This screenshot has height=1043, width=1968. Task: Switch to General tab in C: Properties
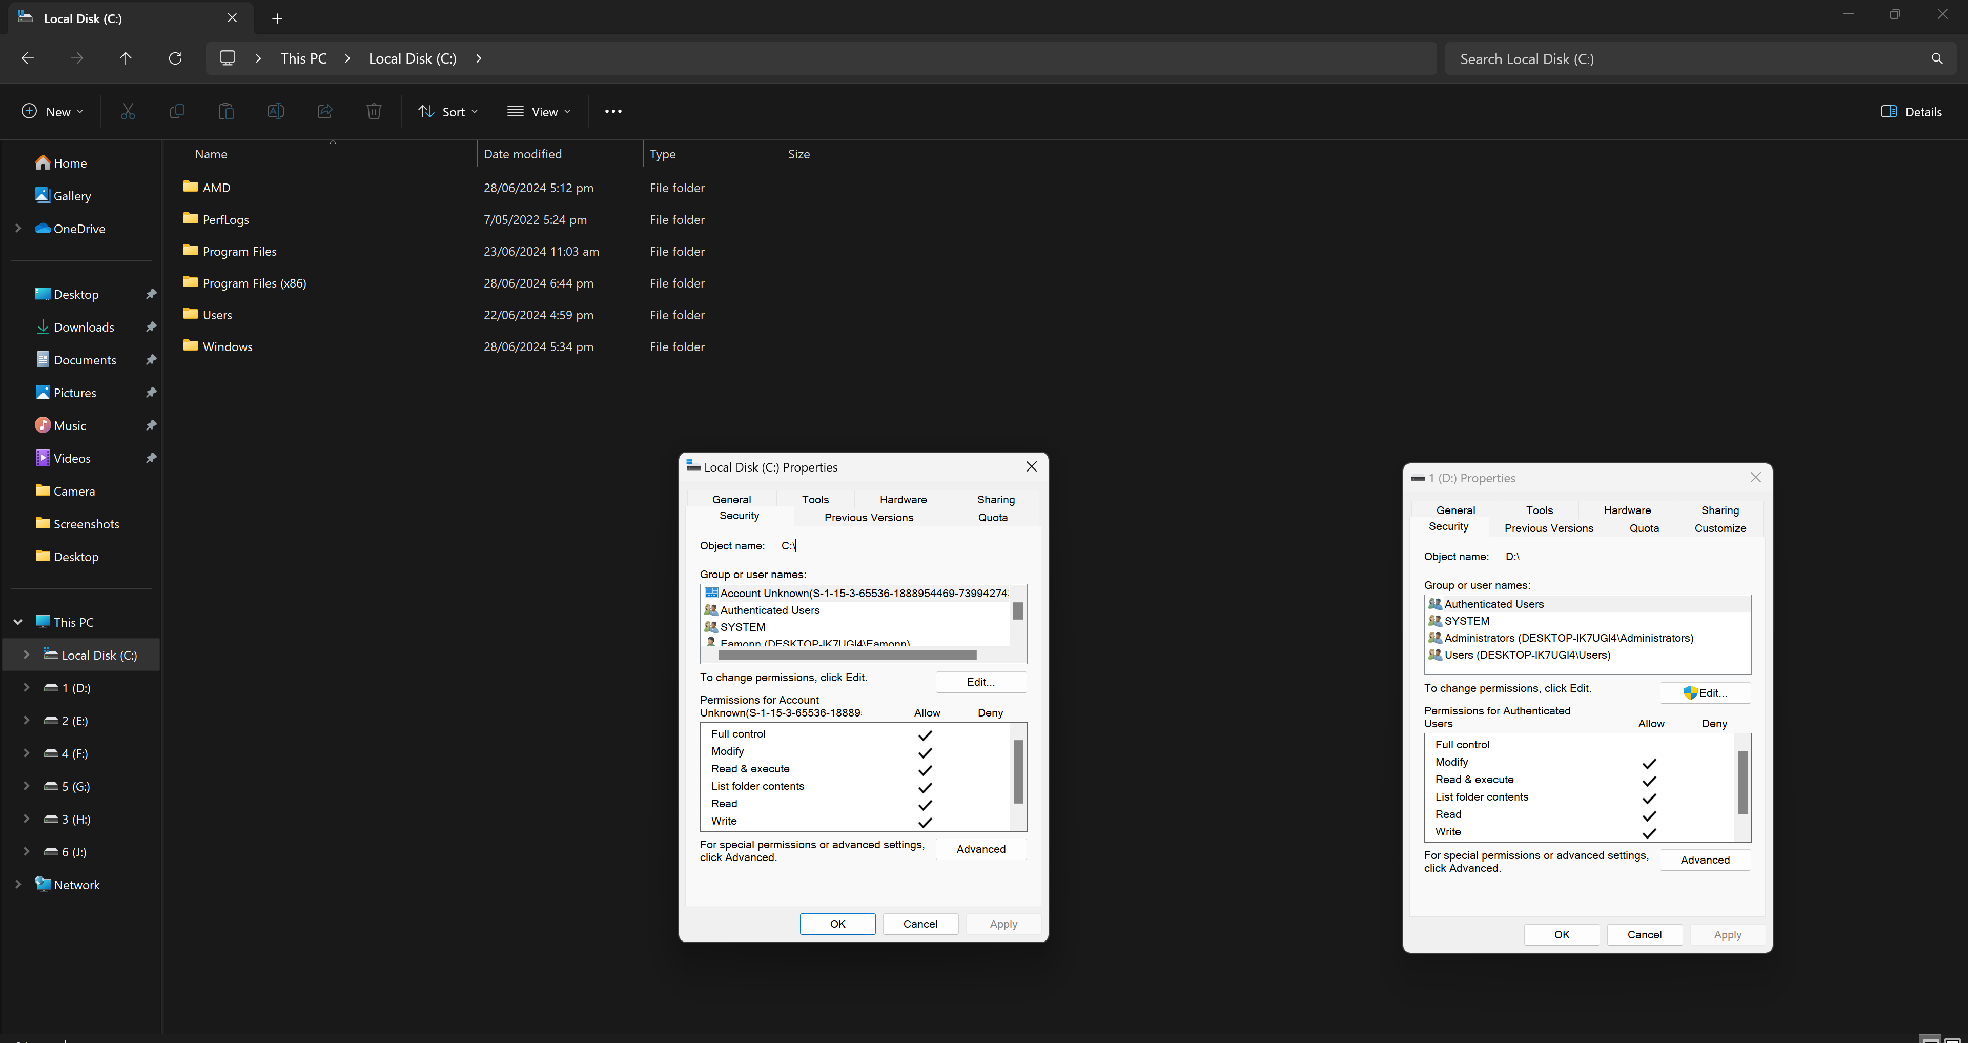[x=731, y=500]
